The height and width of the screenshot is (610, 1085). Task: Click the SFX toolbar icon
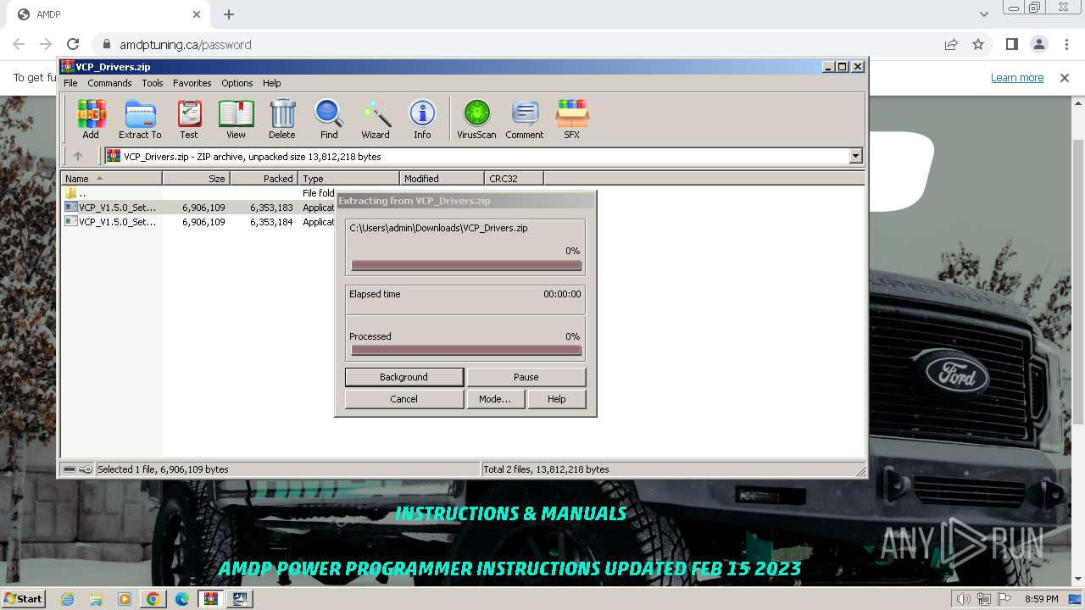[572, 119]
